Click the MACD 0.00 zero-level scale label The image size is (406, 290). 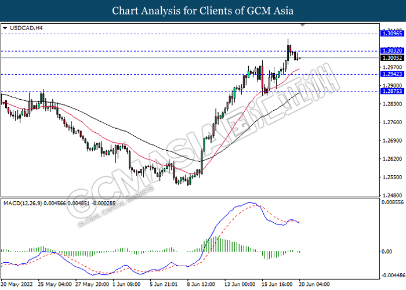[387, 251]
